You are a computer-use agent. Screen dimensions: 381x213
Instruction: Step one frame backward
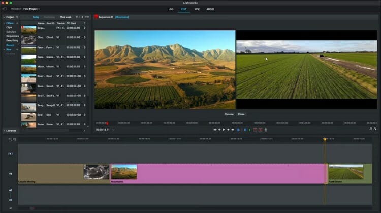pyautogui.click(x=219, y=130)
